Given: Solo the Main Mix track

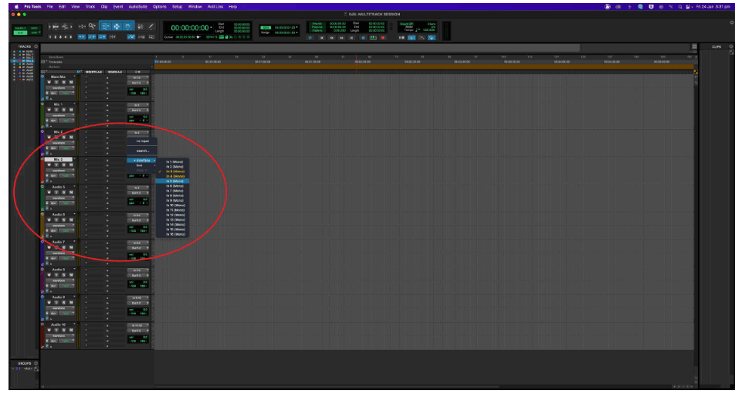Looking at the screenshot, I should (x=64, y=82).
